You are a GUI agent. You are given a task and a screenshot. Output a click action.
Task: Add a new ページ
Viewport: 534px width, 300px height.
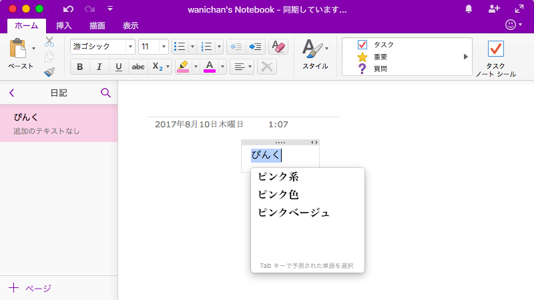coord(30,288)
